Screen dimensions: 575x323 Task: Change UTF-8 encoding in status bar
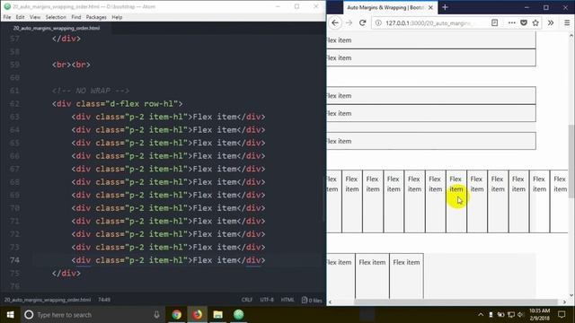tap(267, 300)
